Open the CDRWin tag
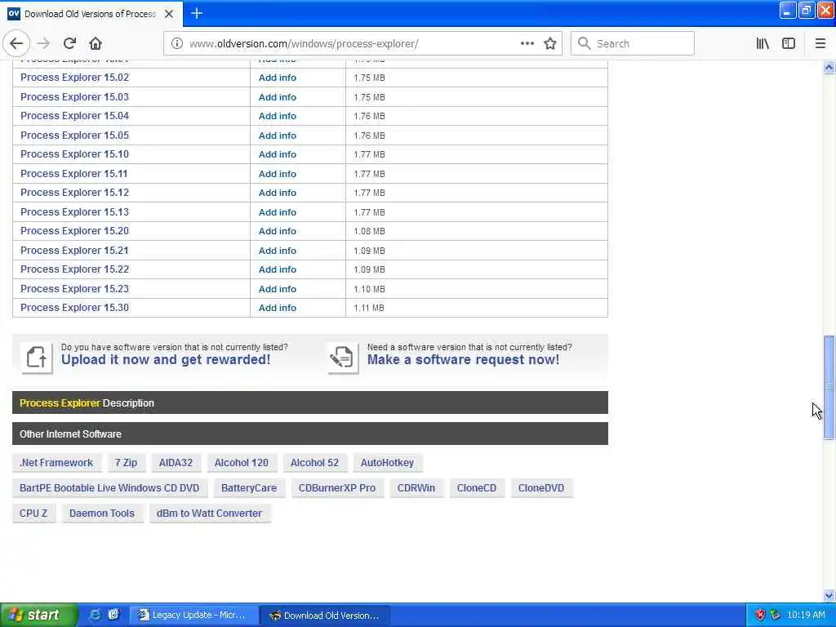 (x=416, y=488)
